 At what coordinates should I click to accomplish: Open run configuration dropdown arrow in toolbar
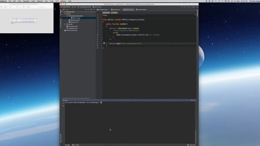point(182,7)
